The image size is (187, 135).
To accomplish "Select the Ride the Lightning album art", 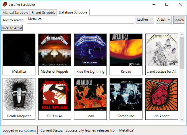I will pyautogui.click(x=90, y=50).
